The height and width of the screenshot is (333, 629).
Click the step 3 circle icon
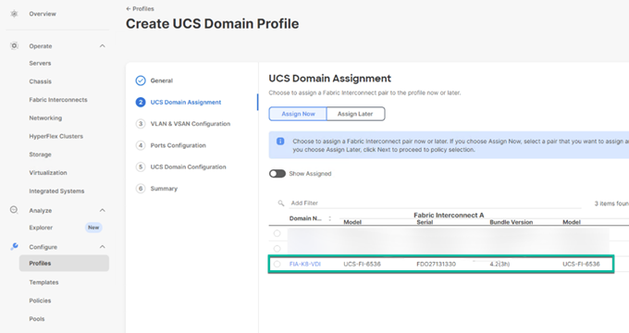141,124
